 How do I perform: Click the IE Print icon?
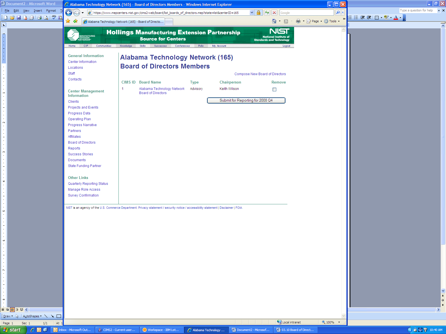pyautogui.click(x=298, y=21)
